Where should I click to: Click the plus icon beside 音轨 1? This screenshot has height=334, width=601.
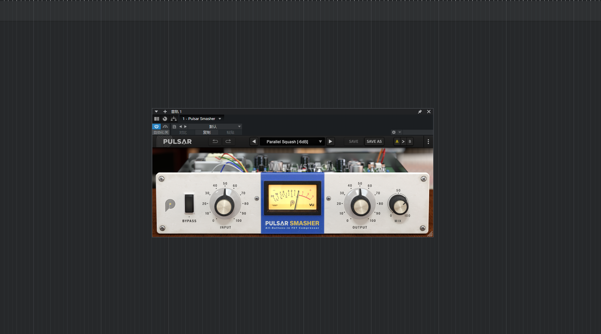(x=165, y=112)
